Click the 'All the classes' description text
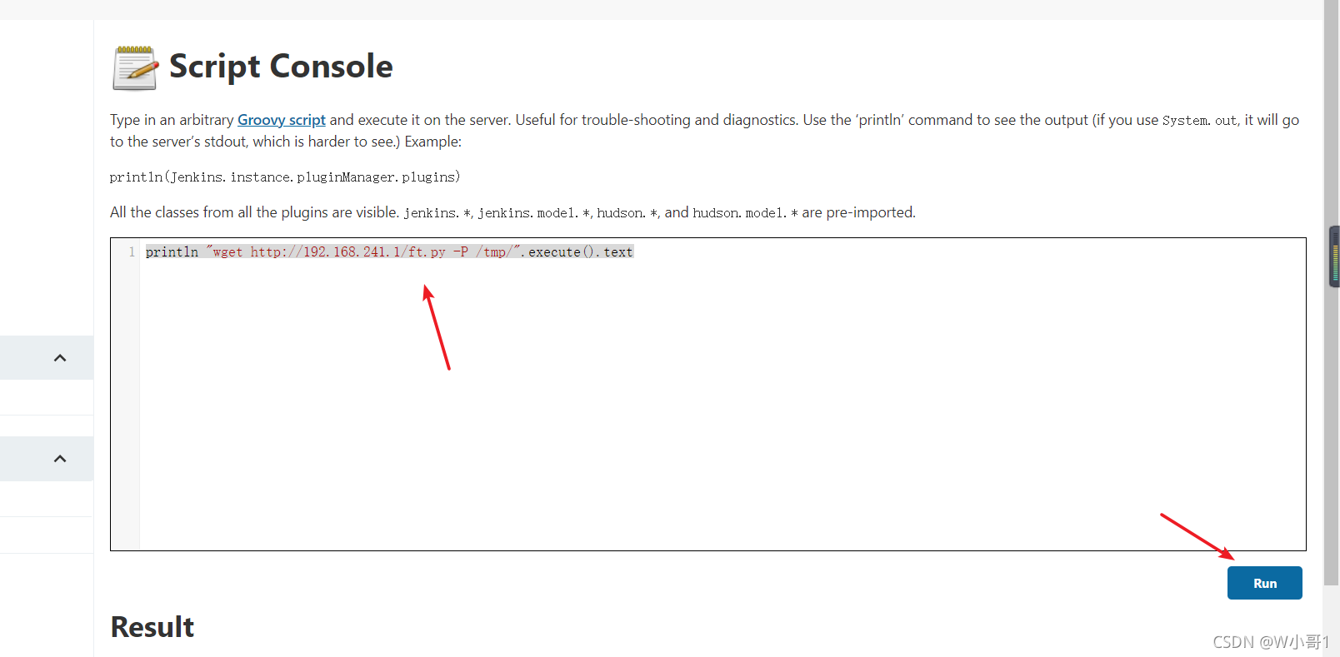1340x657 pixels. [x=512, y=212]
